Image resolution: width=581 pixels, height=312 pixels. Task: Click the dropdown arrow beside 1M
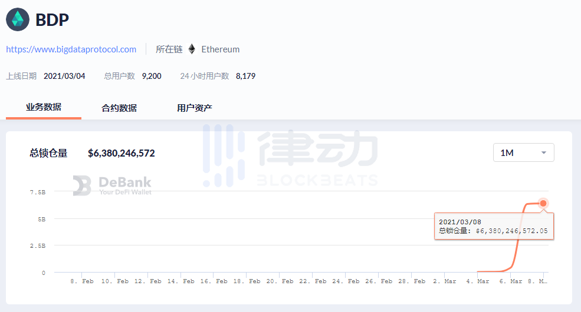(543, 153)
